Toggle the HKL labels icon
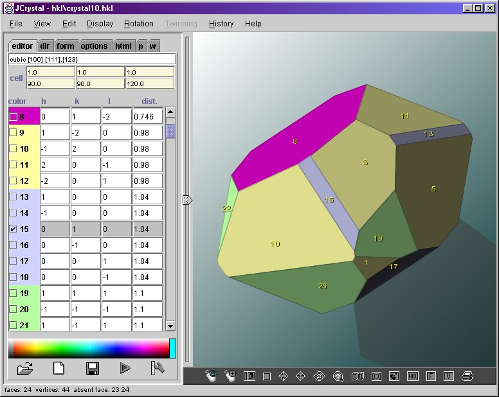The width and height of the screenshot is (499, 397). 413,376
